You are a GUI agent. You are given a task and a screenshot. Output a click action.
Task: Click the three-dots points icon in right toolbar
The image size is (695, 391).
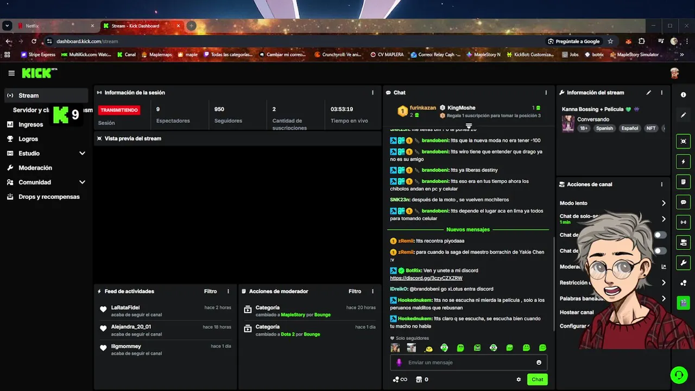683,283
